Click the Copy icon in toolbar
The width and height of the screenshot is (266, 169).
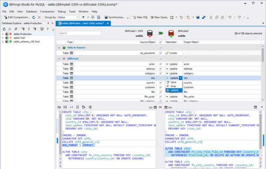pyautogui.click(x=217, y=17)
